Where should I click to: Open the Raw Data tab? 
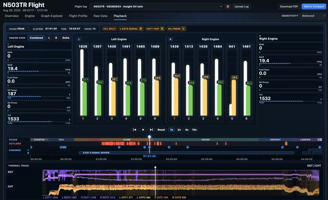coord(100,16)
